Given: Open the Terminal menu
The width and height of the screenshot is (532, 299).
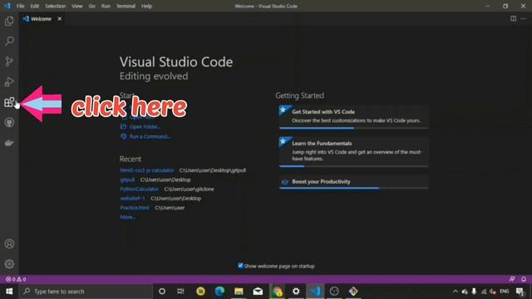Looking at the screenshot, I should [126, 6].
